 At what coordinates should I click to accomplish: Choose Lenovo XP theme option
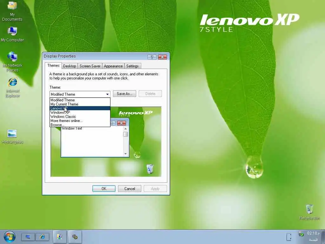80,108
